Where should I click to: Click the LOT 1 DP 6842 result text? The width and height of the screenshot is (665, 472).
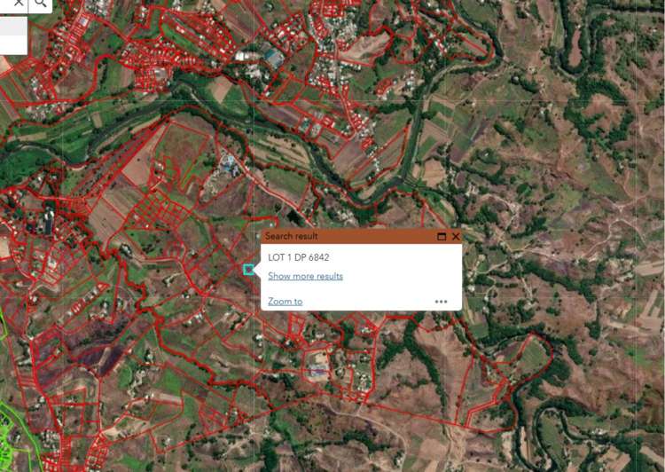(x=299, y=257)
